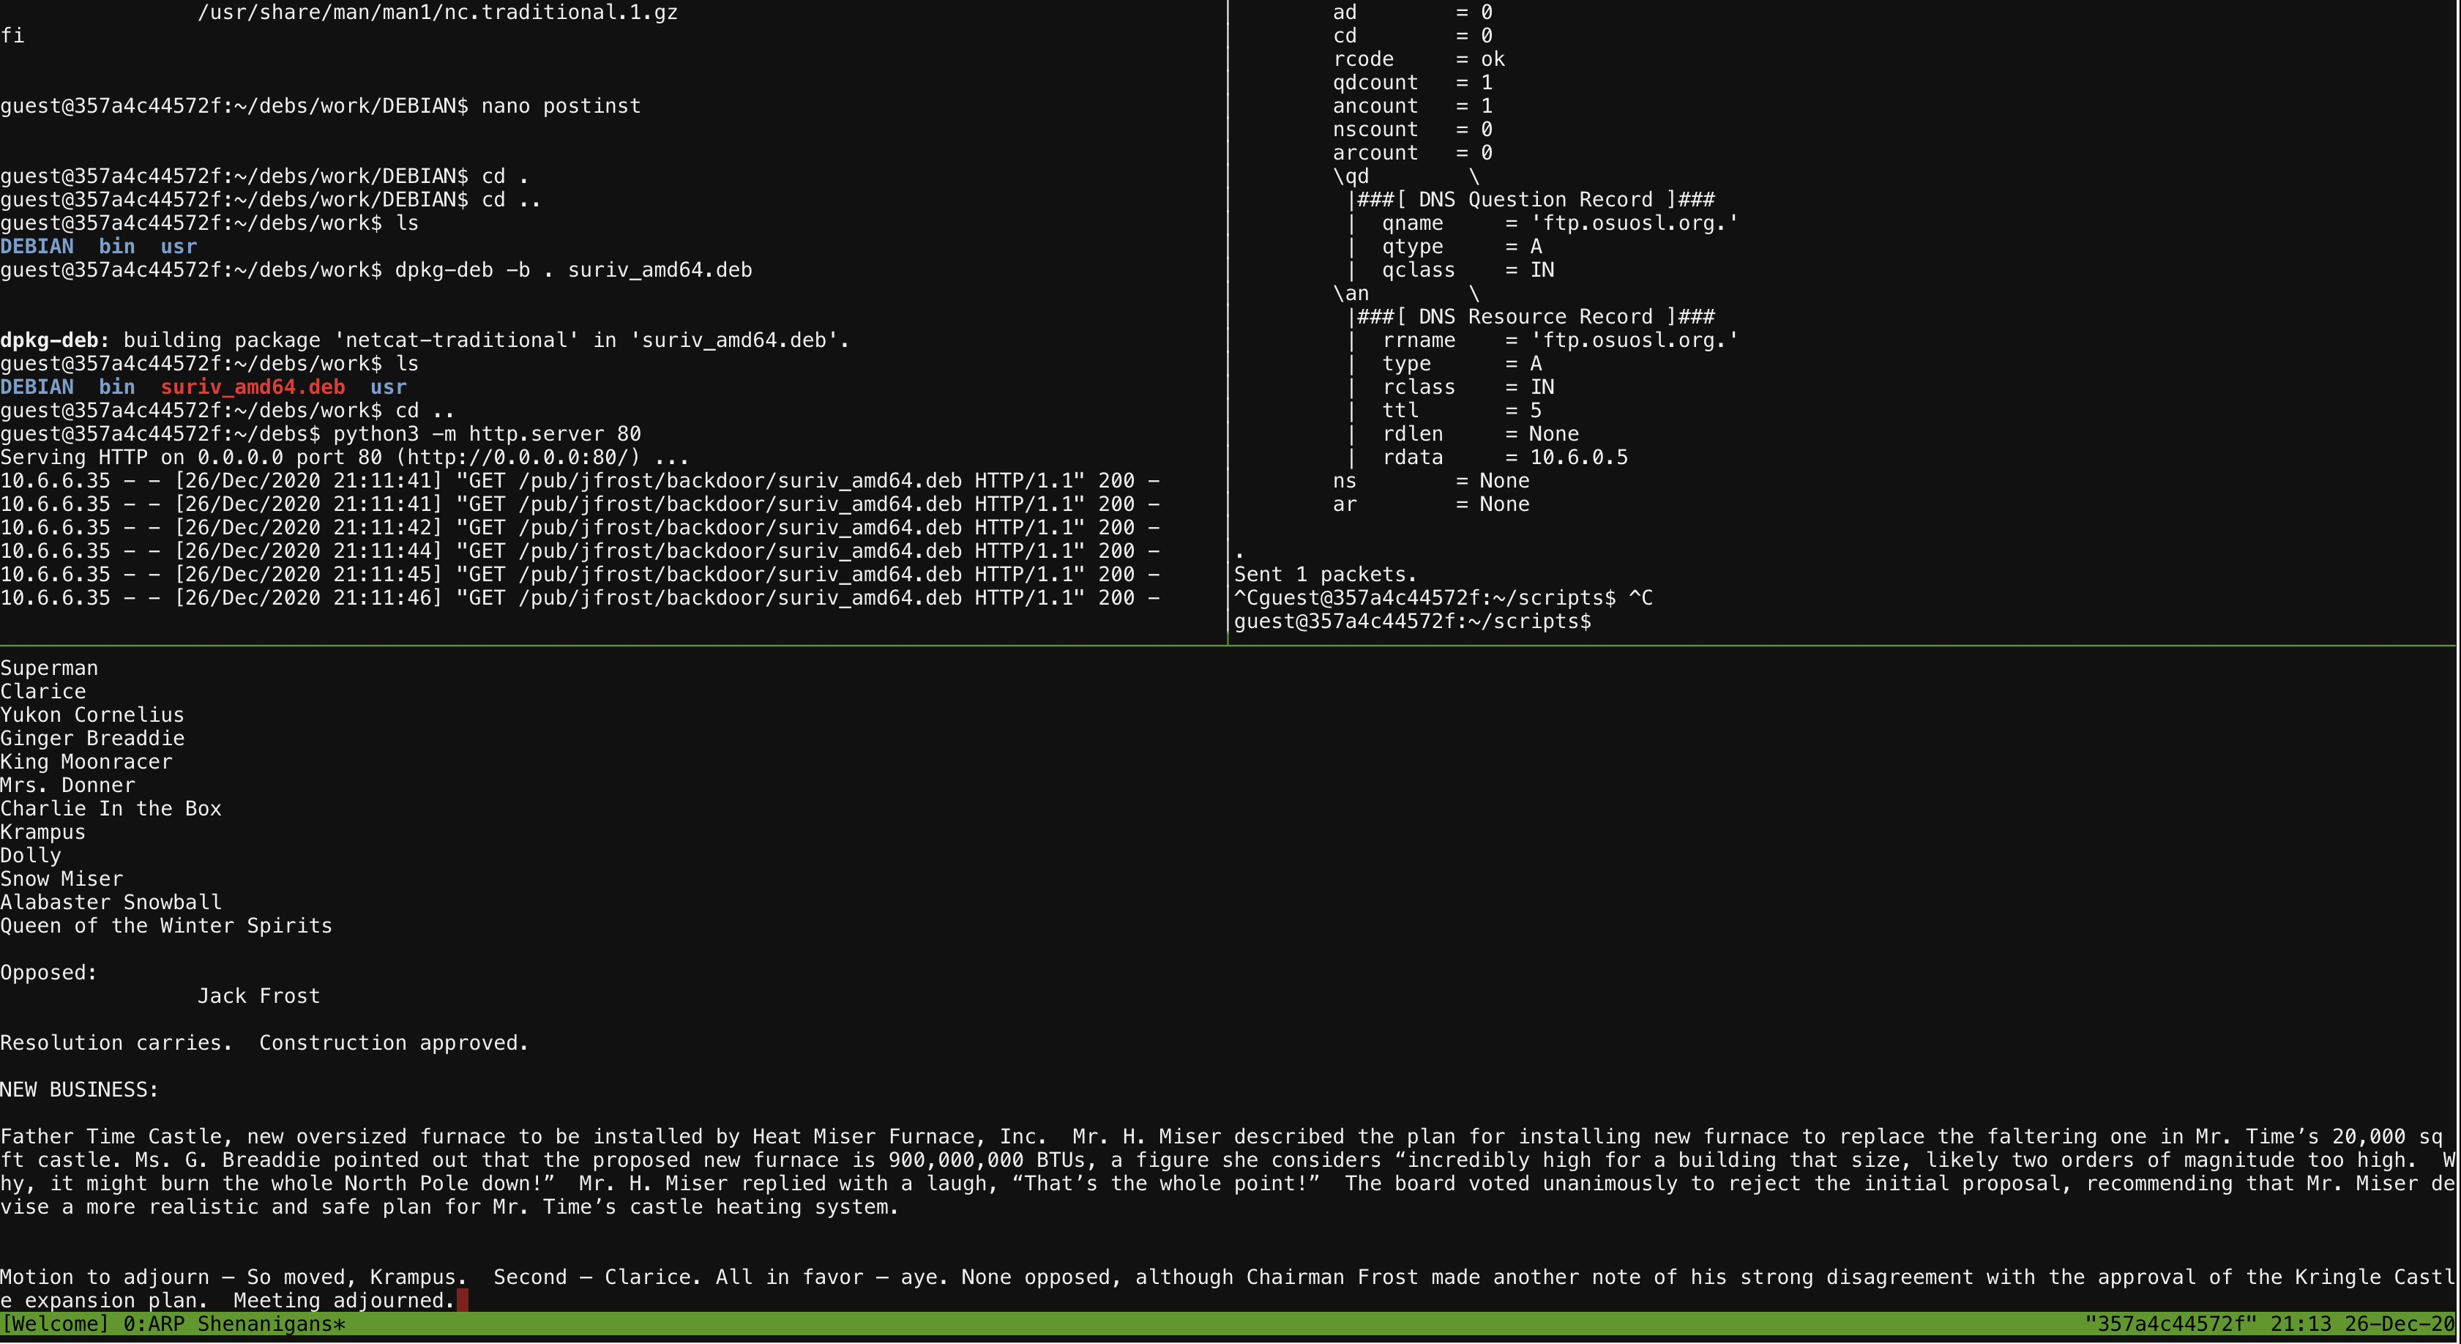Click the 'ttl = 5' line
Image resolution: width=2461 pixels, height=1344 pixels.
(x=1462, y=411)
